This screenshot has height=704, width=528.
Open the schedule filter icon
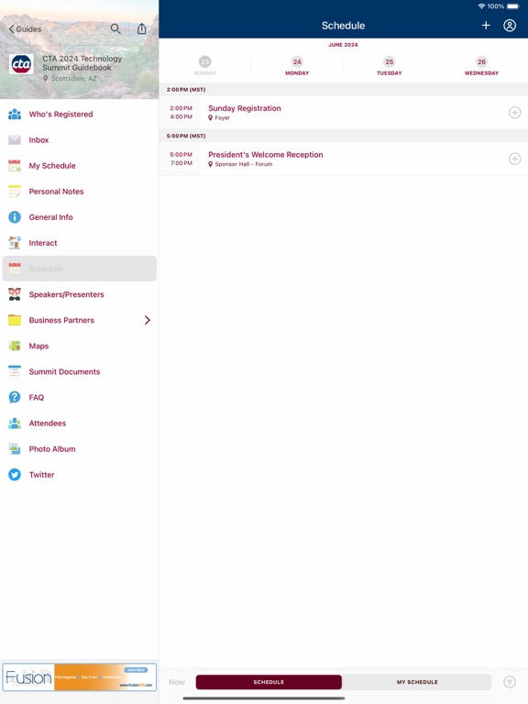[510, 682]
